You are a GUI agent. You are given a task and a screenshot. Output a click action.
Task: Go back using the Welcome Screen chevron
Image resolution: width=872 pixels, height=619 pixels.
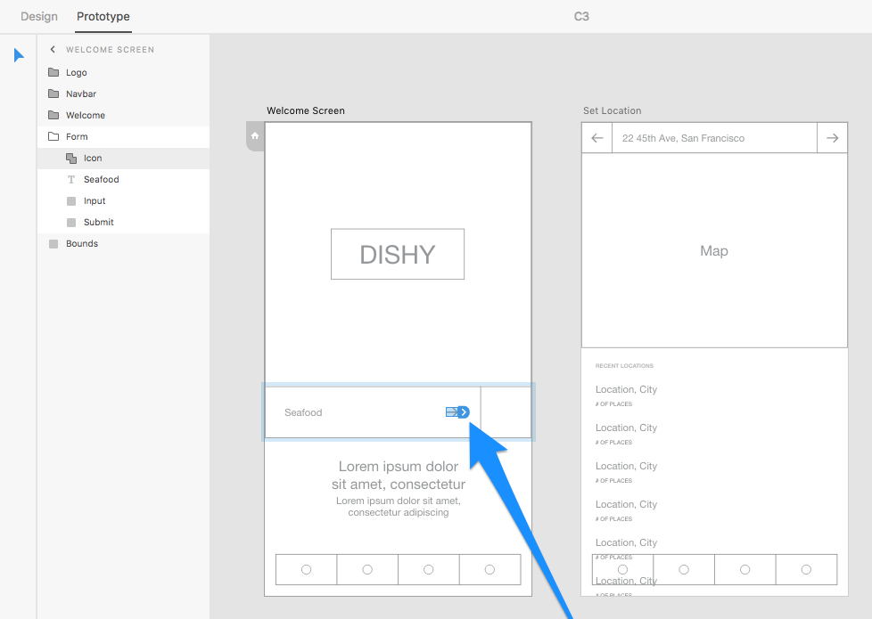point(53,50)
